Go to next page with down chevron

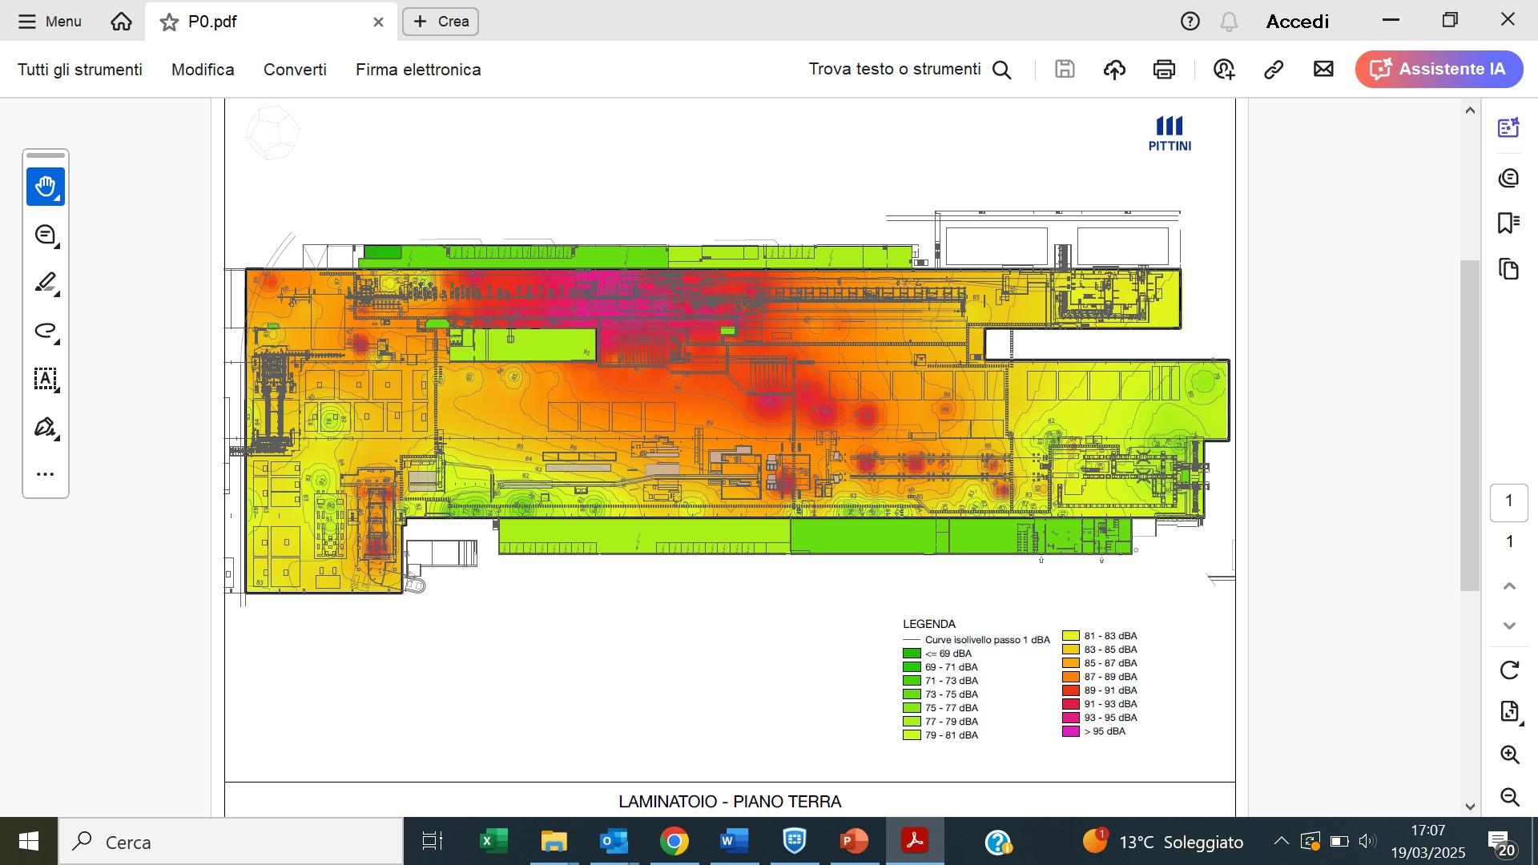point(1509,626)
